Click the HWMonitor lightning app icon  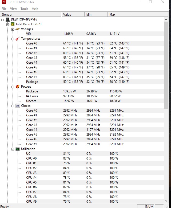click(x=4, y=2)
